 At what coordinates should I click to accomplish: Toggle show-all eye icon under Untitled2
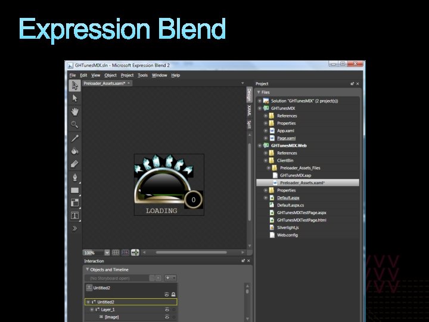(x=167, y=295)
